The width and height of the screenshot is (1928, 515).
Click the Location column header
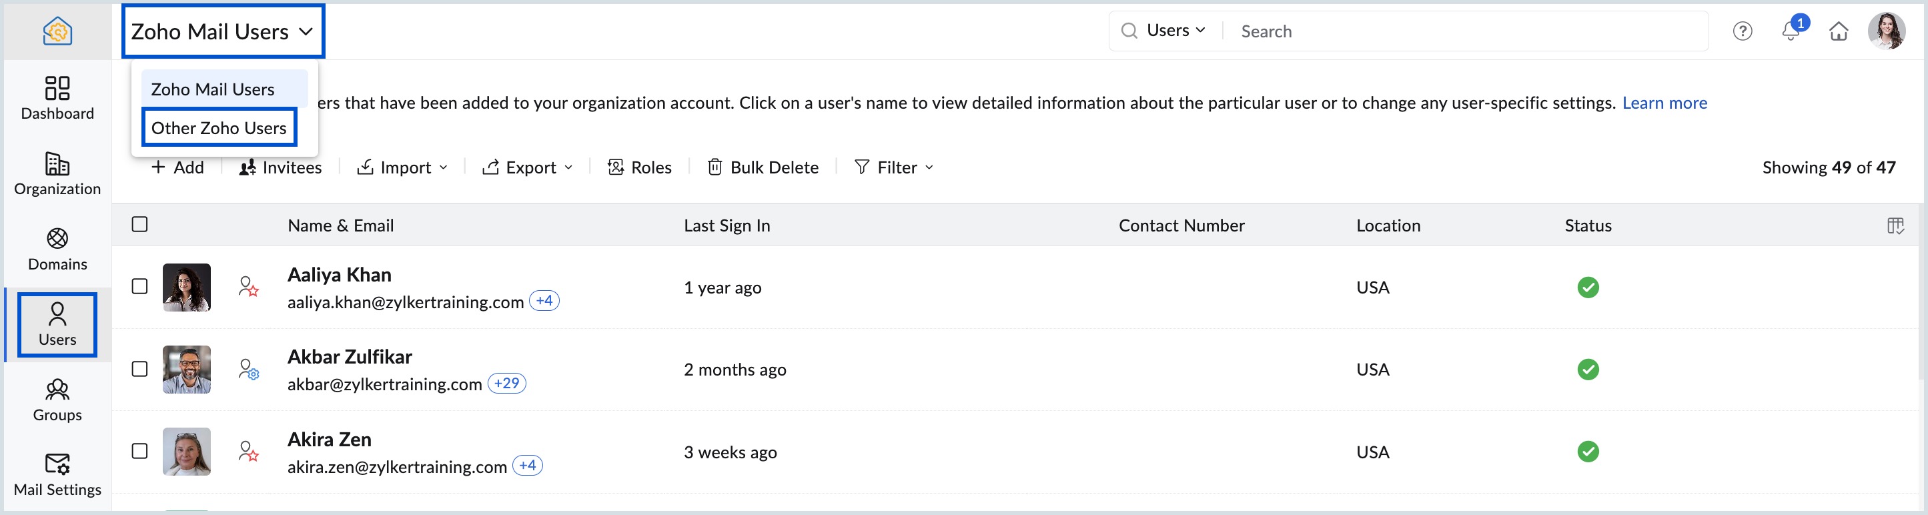[x=1388, y=225]
